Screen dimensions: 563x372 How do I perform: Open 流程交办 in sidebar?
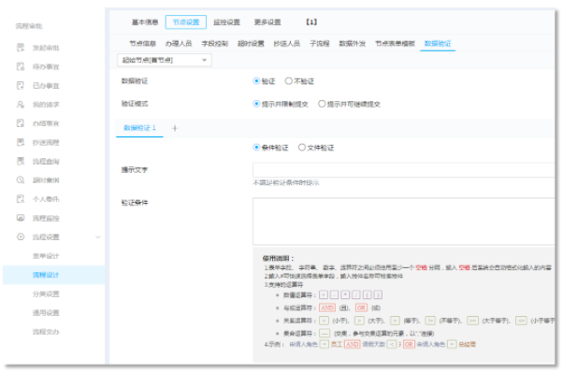tap(46, 332)
